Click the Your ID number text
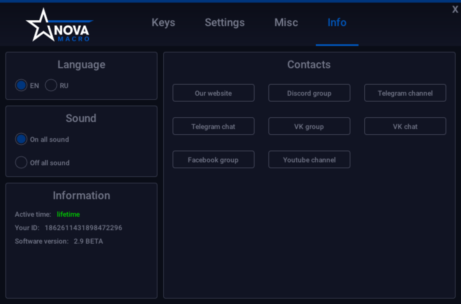Screen dimensions: 461x304 pyautogui.click(x=83, y=228)
